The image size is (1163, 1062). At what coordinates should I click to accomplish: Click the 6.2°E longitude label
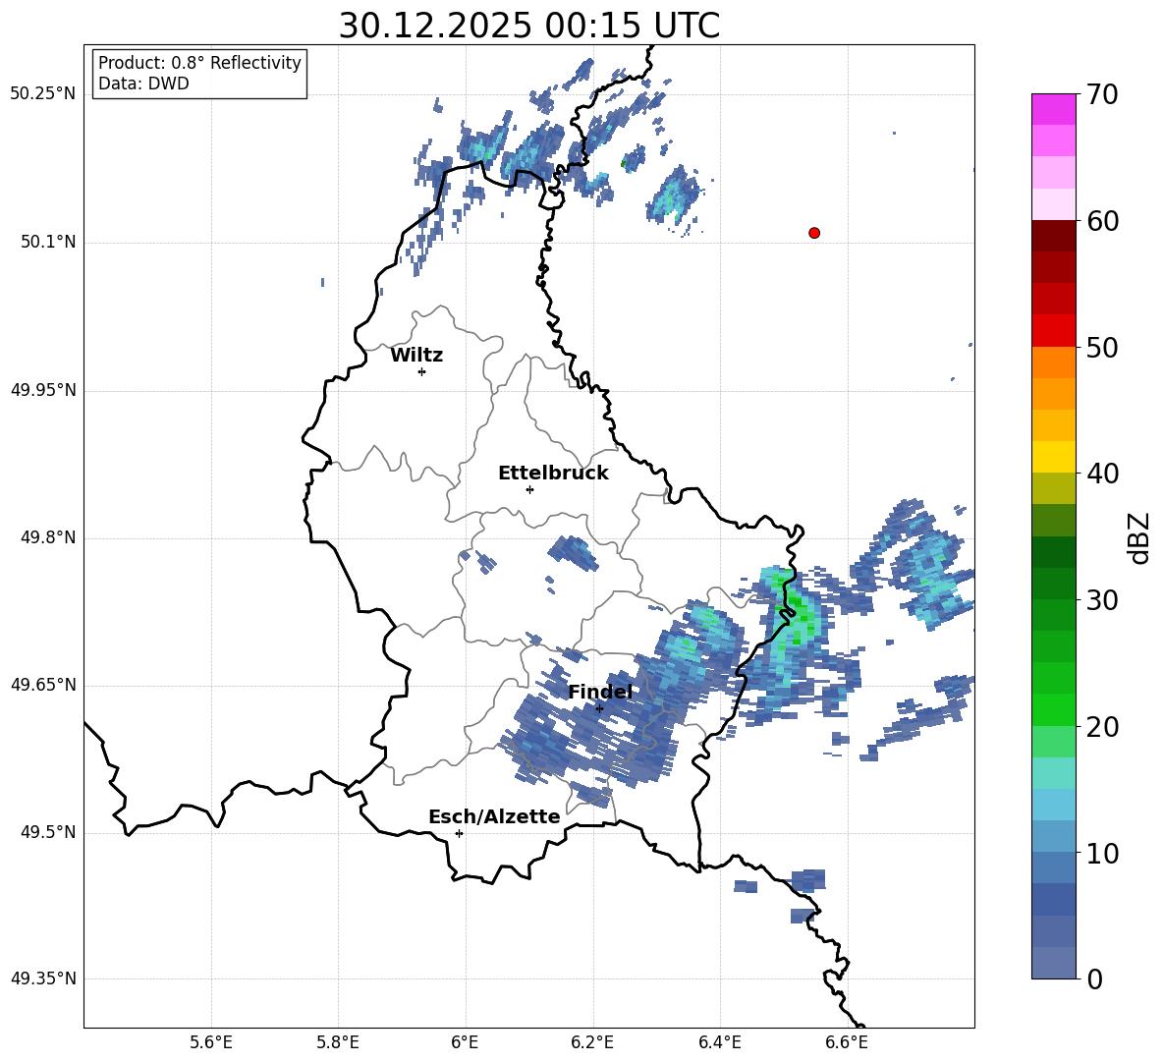click(592, 1042)
